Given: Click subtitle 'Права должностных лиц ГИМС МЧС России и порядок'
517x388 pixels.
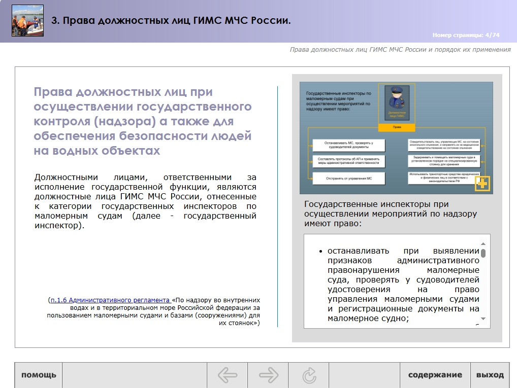Looking at the screenshot, I should click(400, 49).
